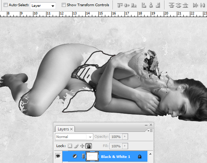The image size is (207, 163).
Task: Open the Normal blend mode dropdown
Action: [x=74, y=137]
